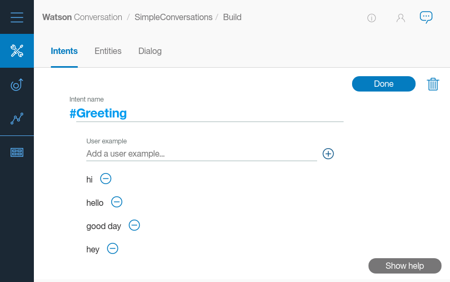Image resolution: width=450 pixels, height=282 pixels.
Task: Select the Build tools sidebar icon
Action: [x=17, y=51]
